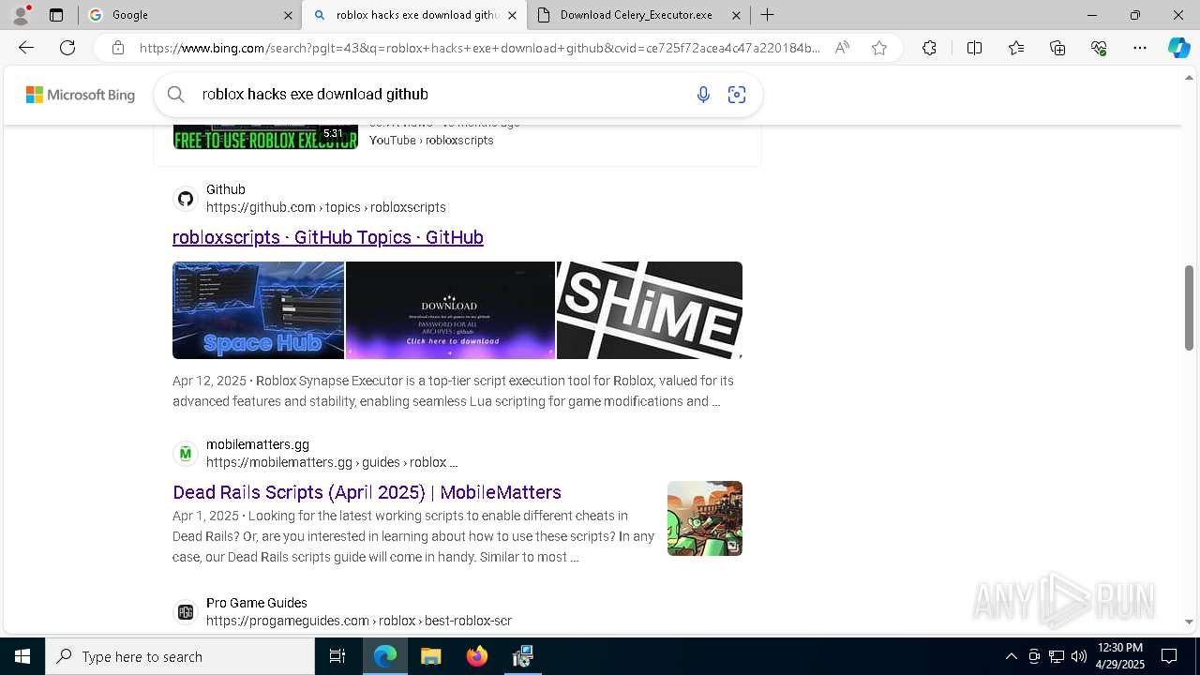The image size is (1200, 675).
Task: Open the tab actions menu icon
Action: click(56, 15)
